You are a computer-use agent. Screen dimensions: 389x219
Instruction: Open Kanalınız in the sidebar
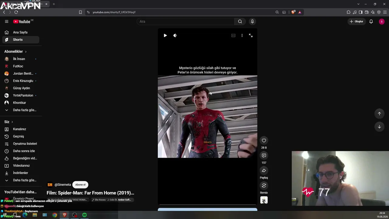pyautogui.click(x=21, y=129)
